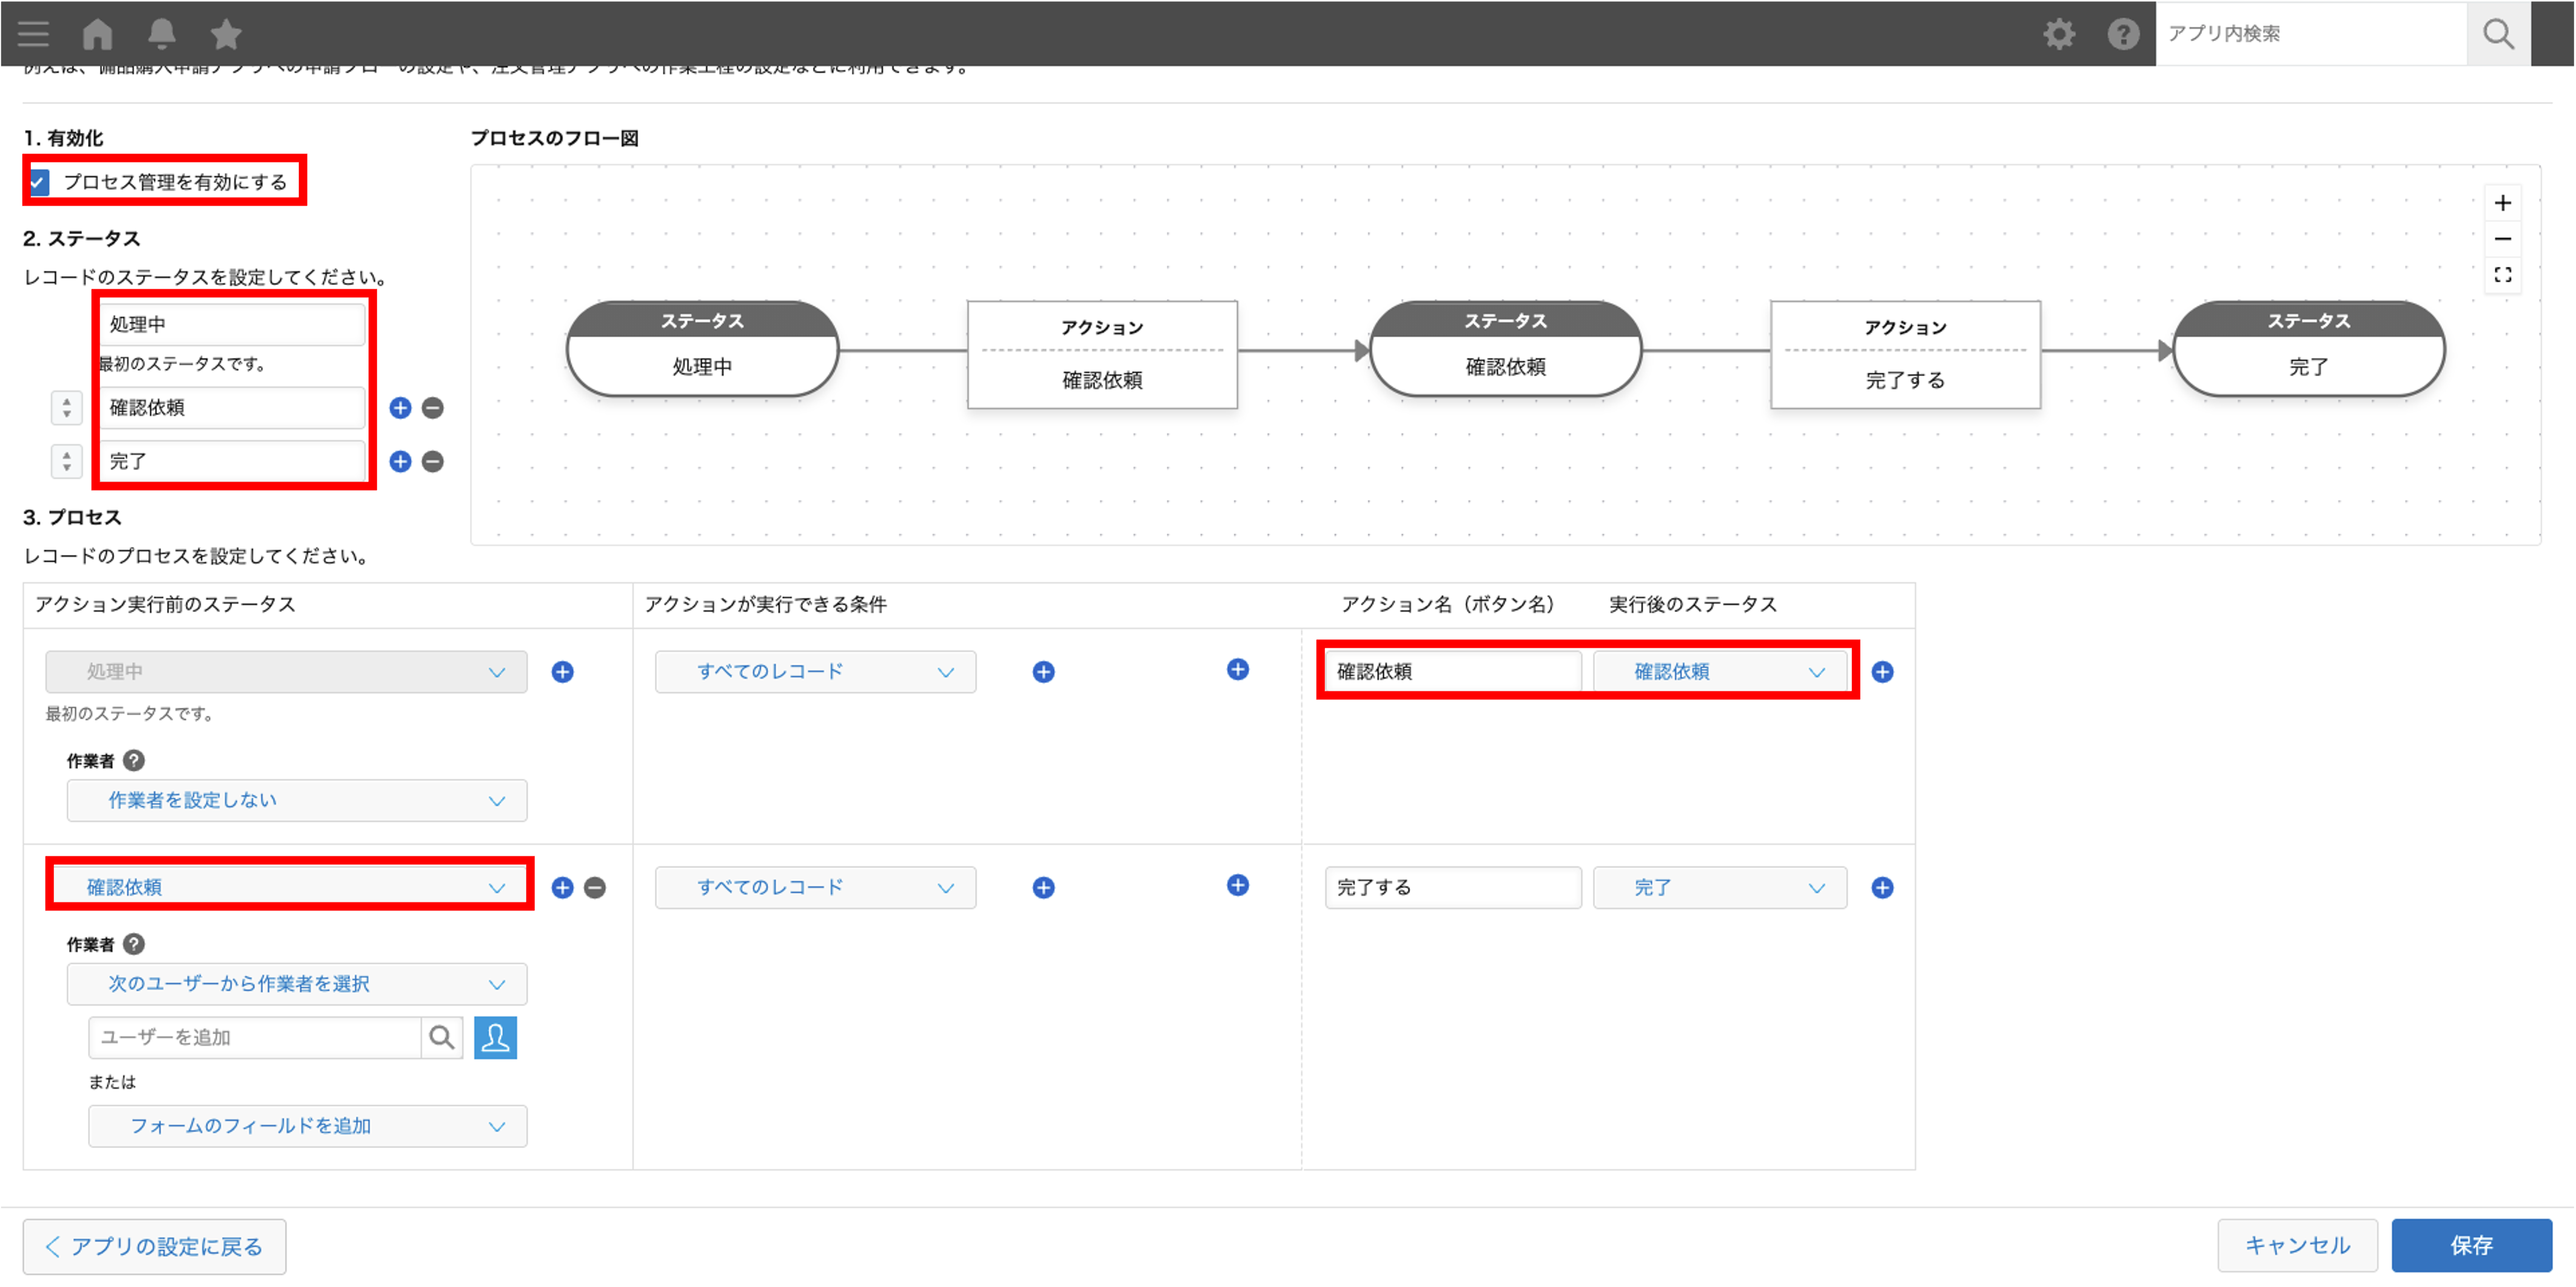Remove the 確認依頼 status using the minus icon
The height and width of the screenshot is (1287, 2576).
433,407
